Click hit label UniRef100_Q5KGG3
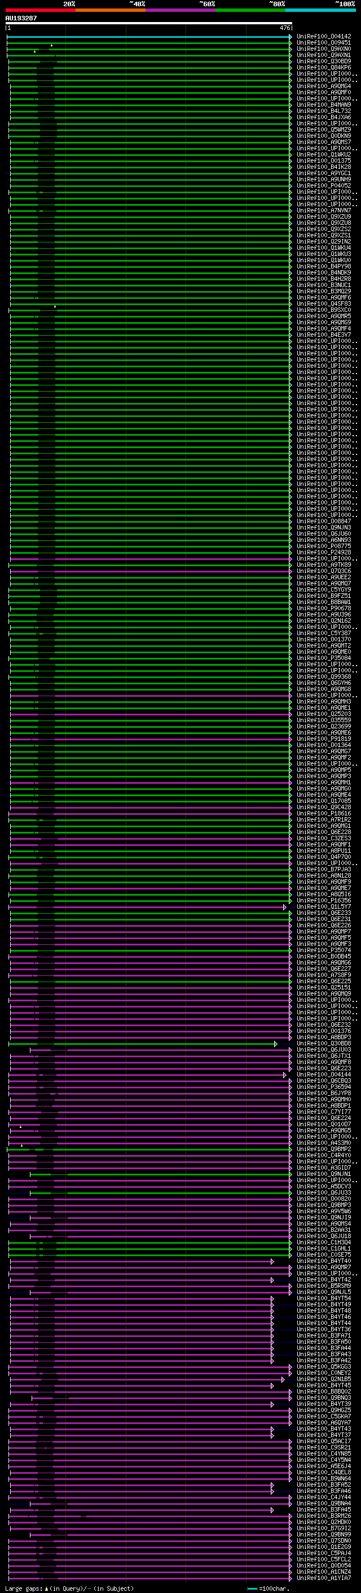The height and width of the screenshot is (1593, 361). tap(324, 1368)
